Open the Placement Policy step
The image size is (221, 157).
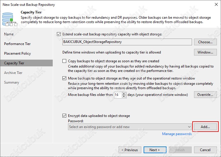(18, 54)
